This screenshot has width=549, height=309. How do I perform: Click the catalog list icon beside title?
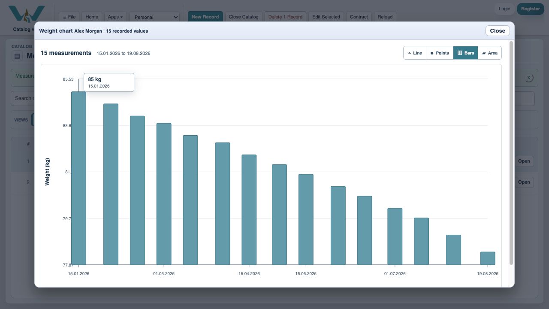pyautogui.click(x=17, y=56)
